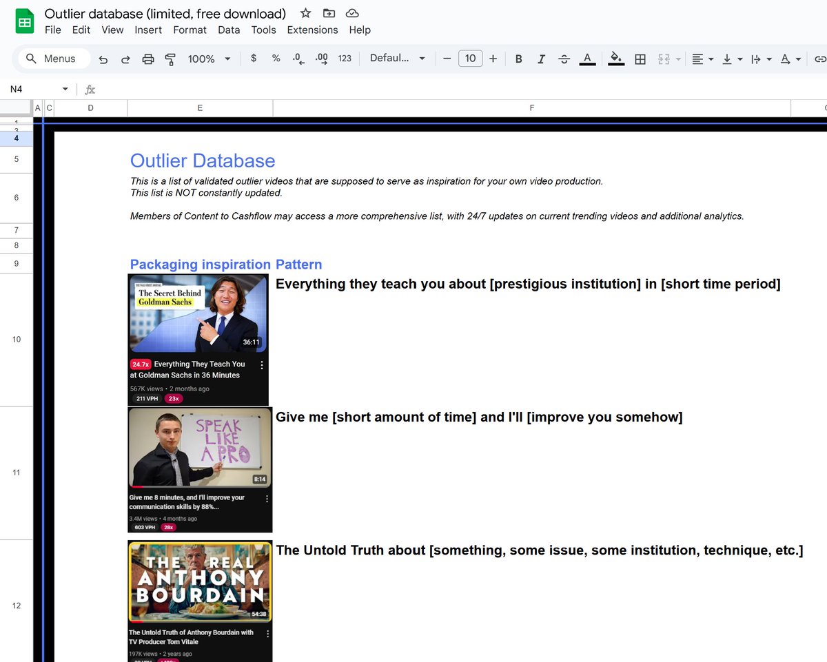The height and width of the screenshot is (662, 827).
Task: Toggle bold formatting
Action: click(519, 59)
